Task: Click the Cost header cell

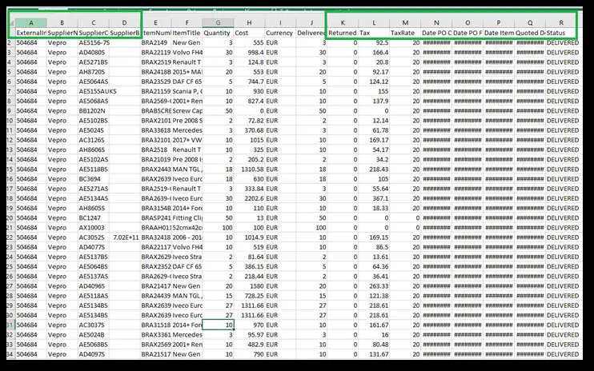Action: [x=249, y=33]
